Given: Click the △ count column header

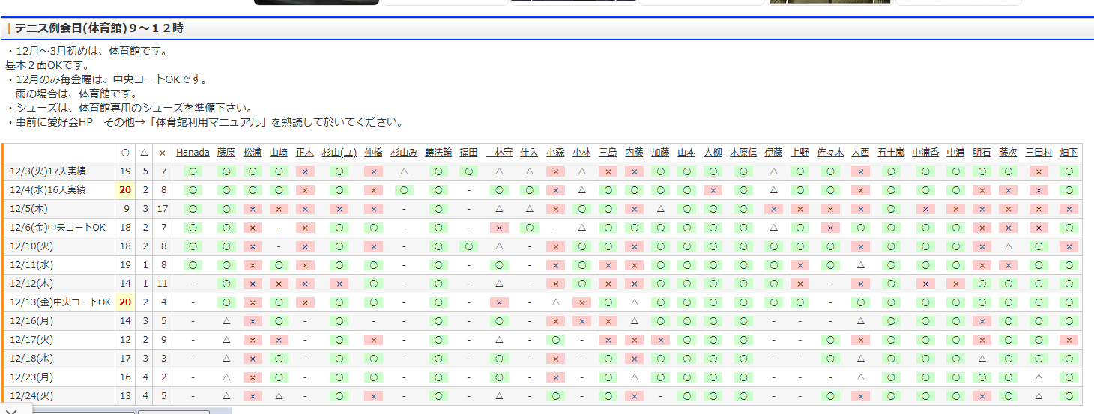Looking at the screenshot, I should pyautogui.click(x=145, y=153).
